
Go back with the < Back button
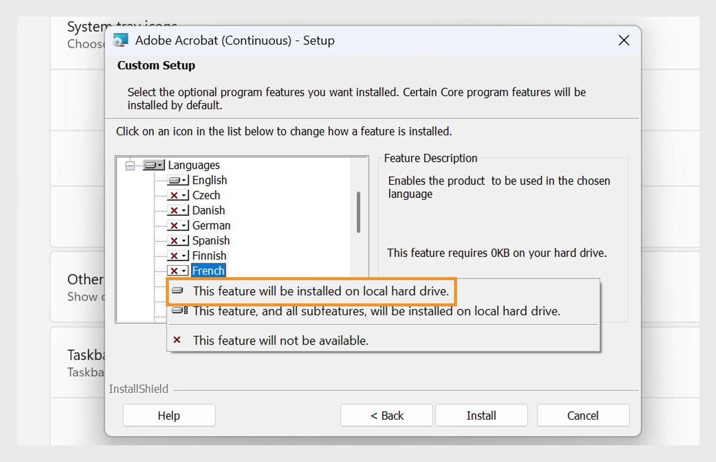point(387,416)
